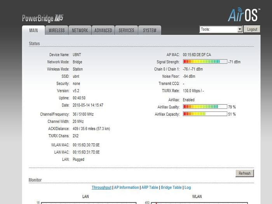The height and width of the screenshot is (204, 272).
Task: Go to the ADVANCED tab
Action: tap(103, 31)
